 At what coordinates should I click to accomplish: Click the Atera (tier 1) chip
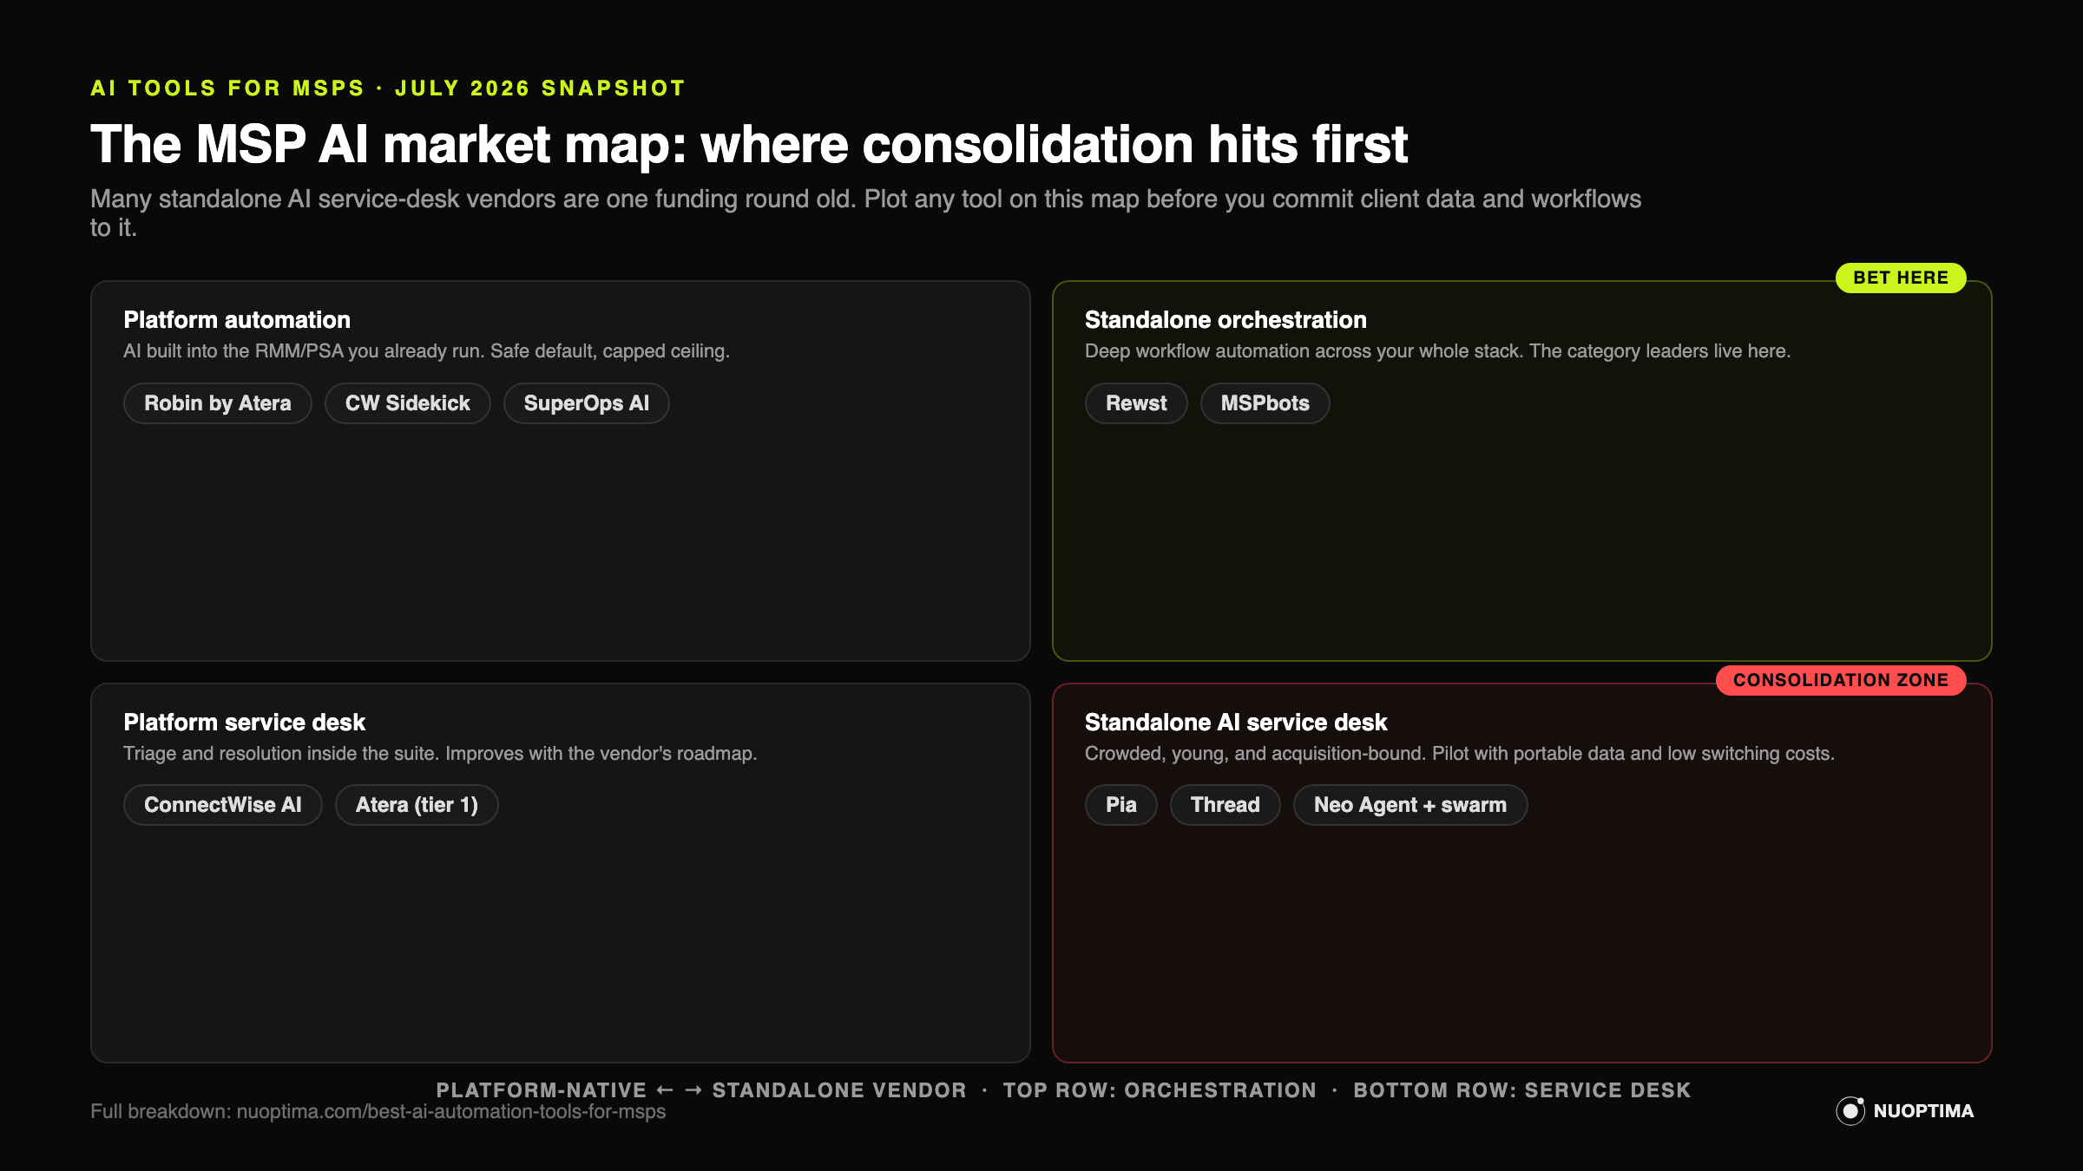[417, 805]
